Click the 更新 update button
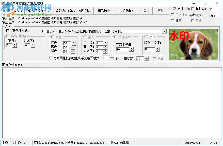This screenshot has height=146, width=223. tap(161, 11)
